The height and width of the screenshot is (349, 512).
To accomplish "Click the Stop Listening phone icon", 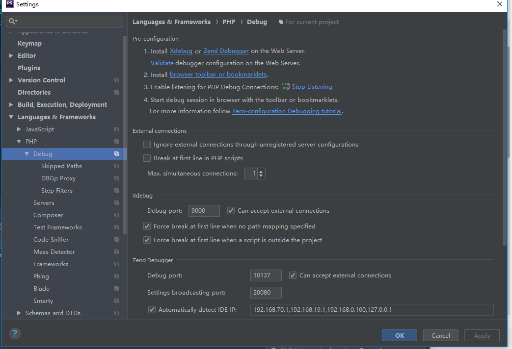I will pos(286,86).
